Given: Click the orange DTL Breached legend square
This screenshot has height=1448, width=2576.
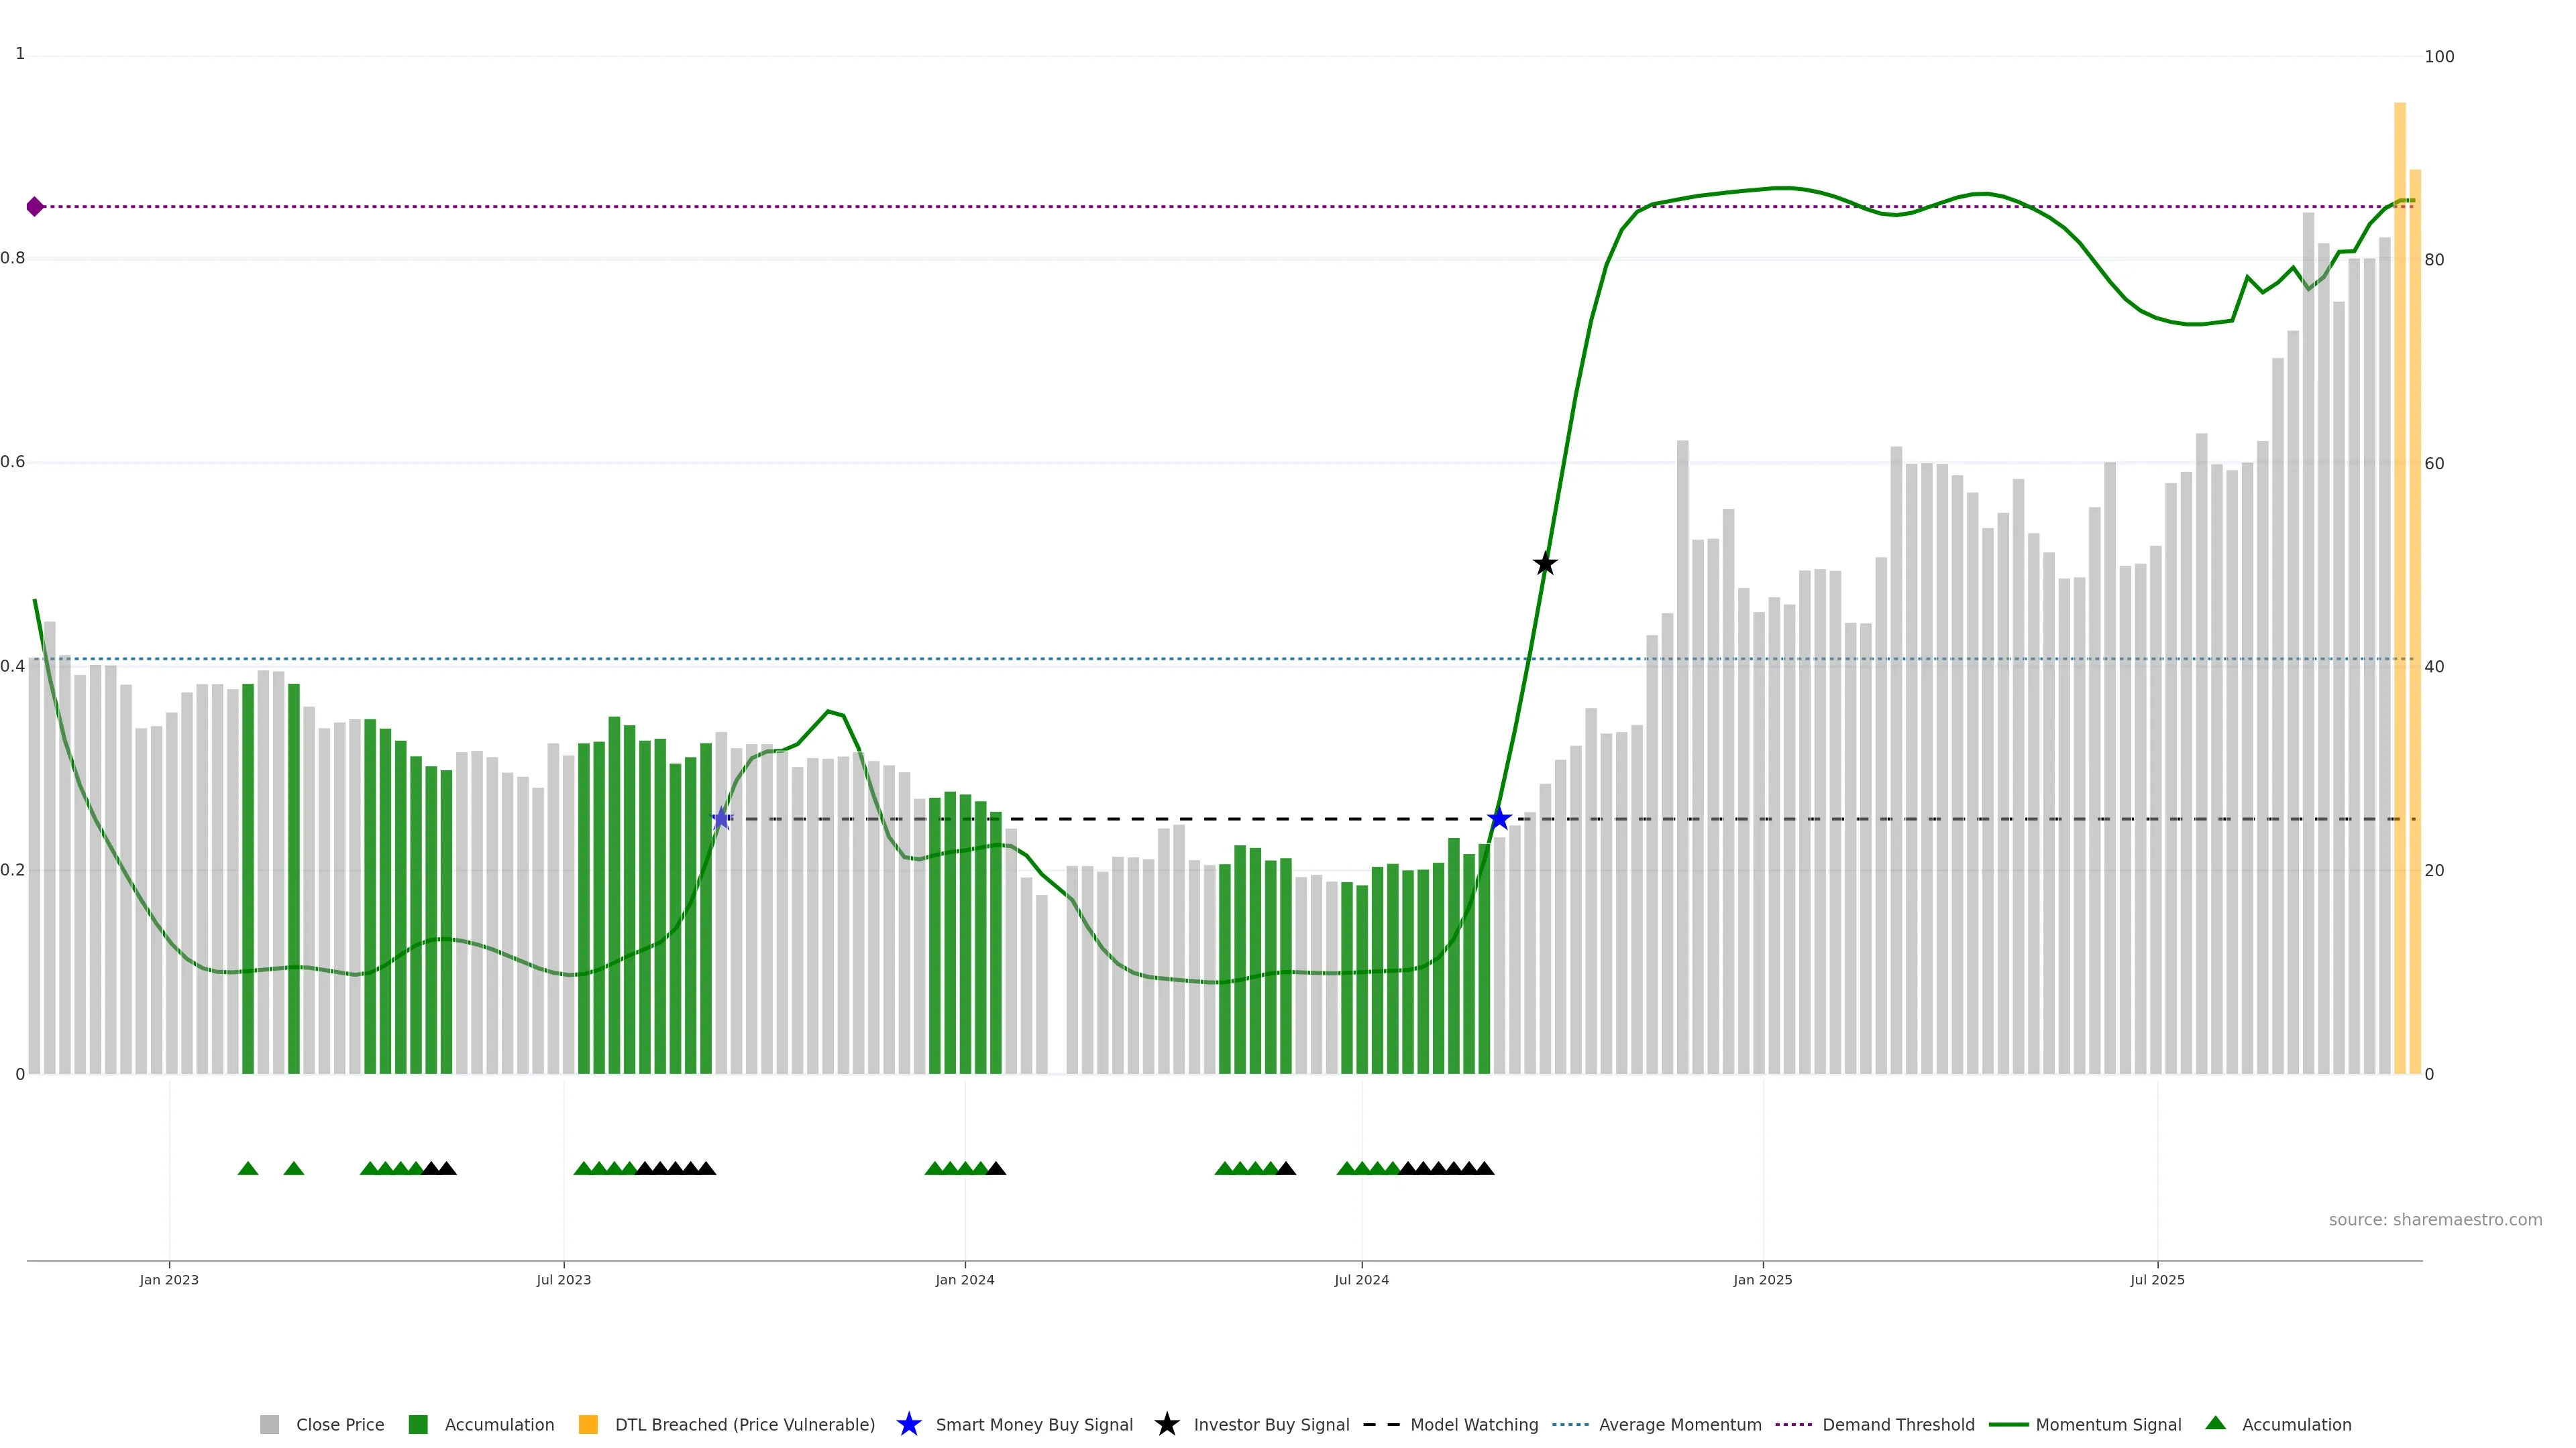Looking at the screenshot, I should [588, 1425].
